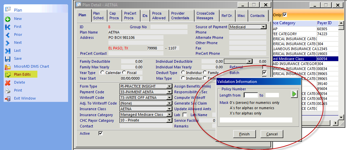
Task: Click the Prior record arrow icon
Action: 8,35
